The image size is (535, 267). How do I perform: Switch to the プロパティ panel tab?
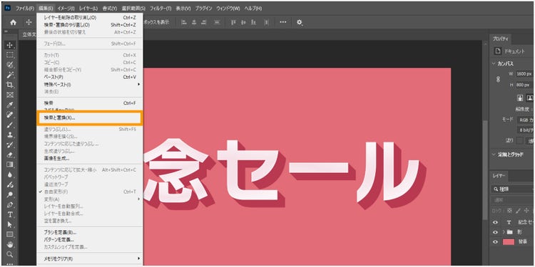(x=501, y=39)
